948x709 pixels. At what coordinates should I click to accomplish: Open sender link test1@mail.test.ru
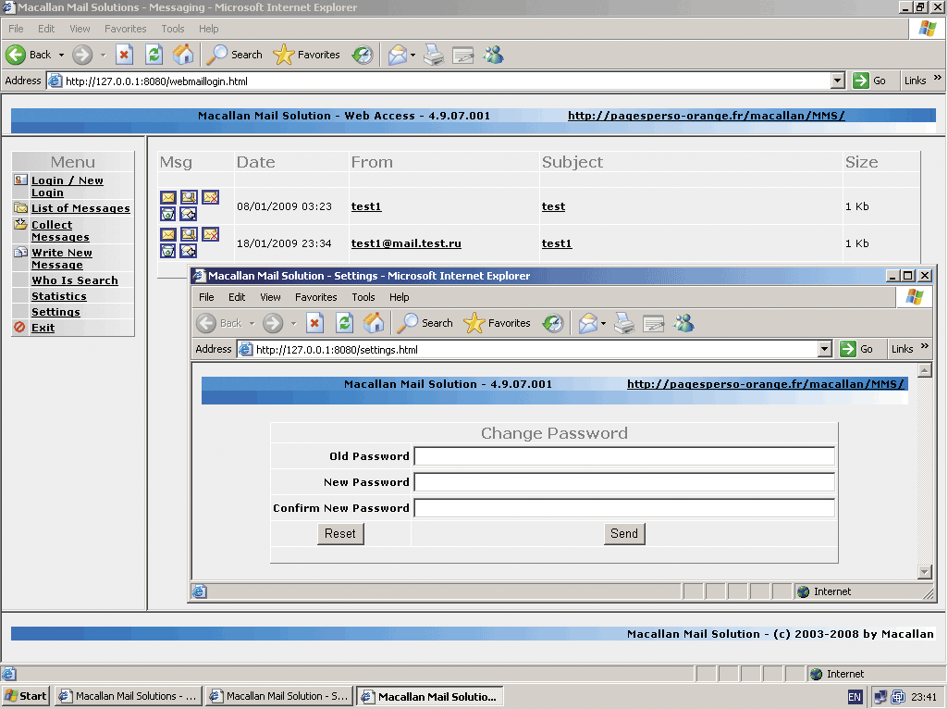pyautogui.click(x=406, y=243)
